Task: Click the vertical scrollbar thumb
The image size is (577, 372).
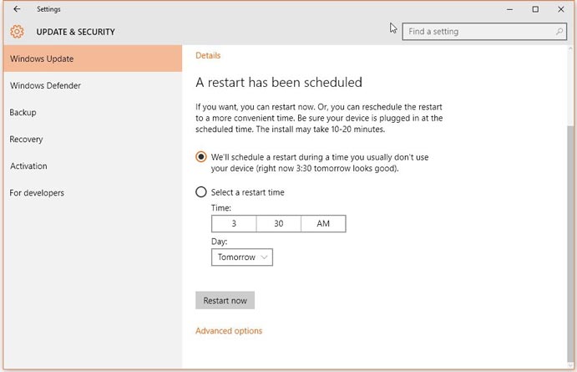Action: [570, 243]
